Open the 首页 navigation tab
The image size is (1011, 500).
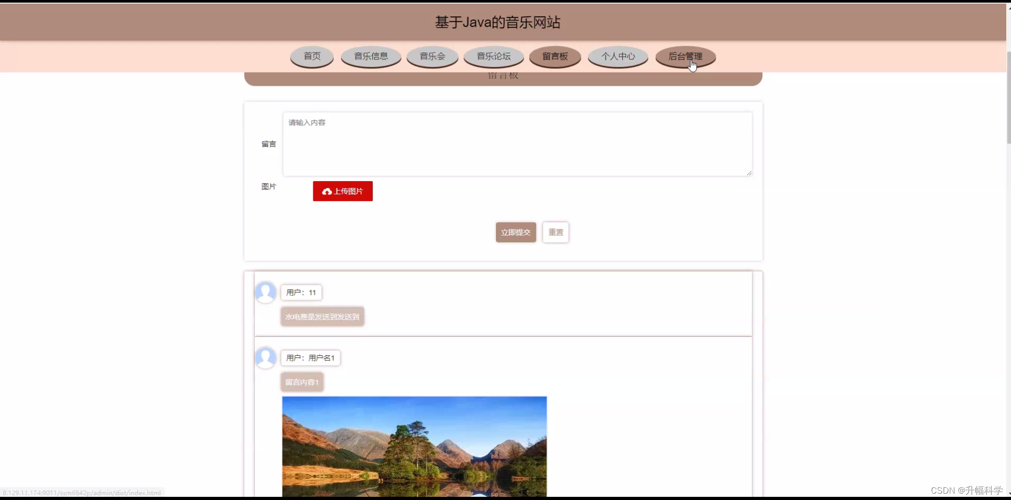pyautogui.click(x=311, y=56)
